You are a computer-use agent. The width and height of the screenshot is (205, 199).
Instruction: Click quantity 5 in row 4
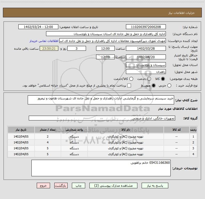48,154
